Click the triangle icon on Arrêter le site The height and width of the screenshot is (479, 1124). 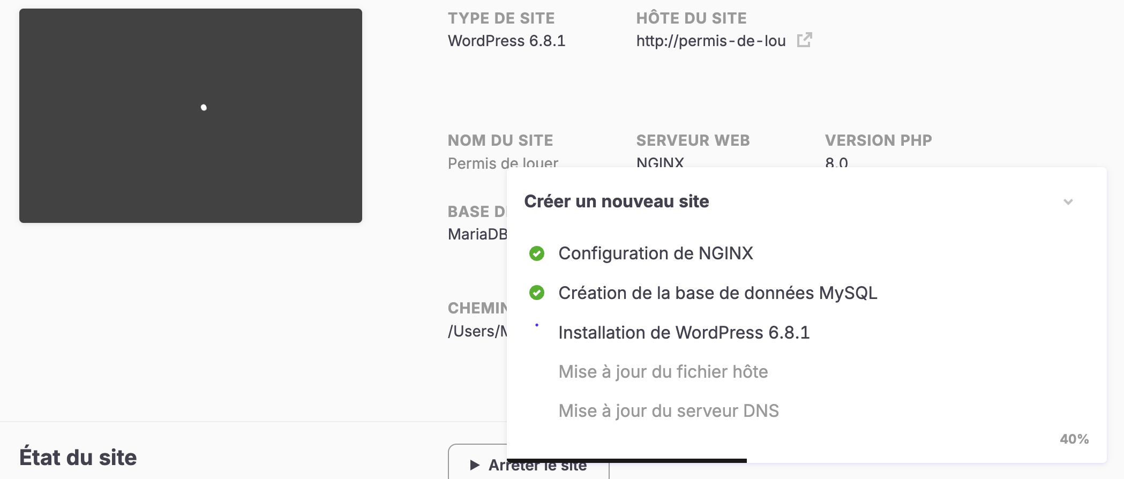point(474,465)
